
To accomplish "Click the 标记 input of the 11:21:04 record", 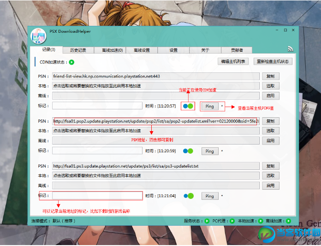I will tap(97, 196).
